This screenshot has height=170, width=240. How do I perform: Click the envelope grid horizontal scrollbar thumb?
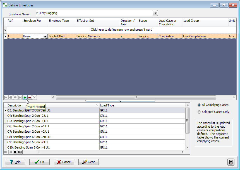click(x=136, y=97)
